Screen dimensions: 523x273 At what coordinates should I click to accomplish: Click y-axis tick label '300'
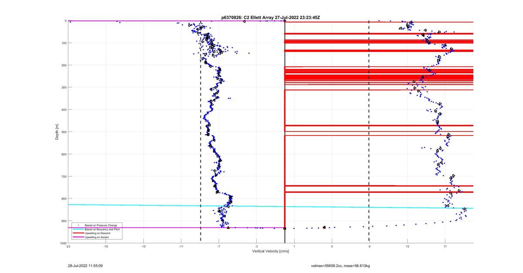(x=64, y=87)
